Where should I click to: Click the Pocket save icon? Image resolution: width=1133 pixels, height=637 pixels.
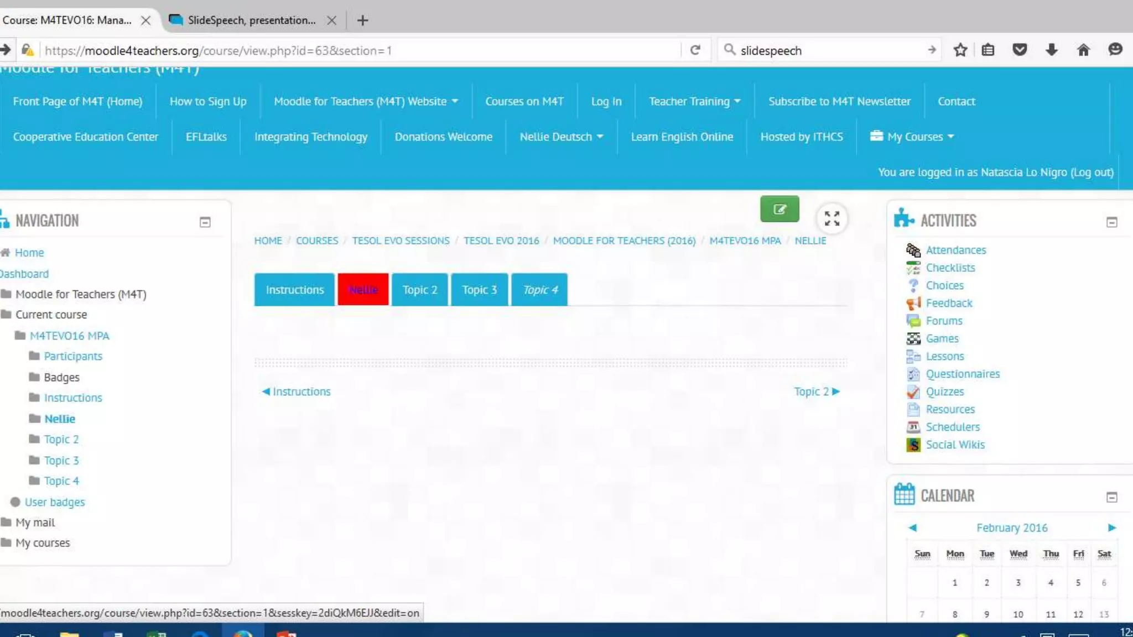click(x=1020, y=50)
